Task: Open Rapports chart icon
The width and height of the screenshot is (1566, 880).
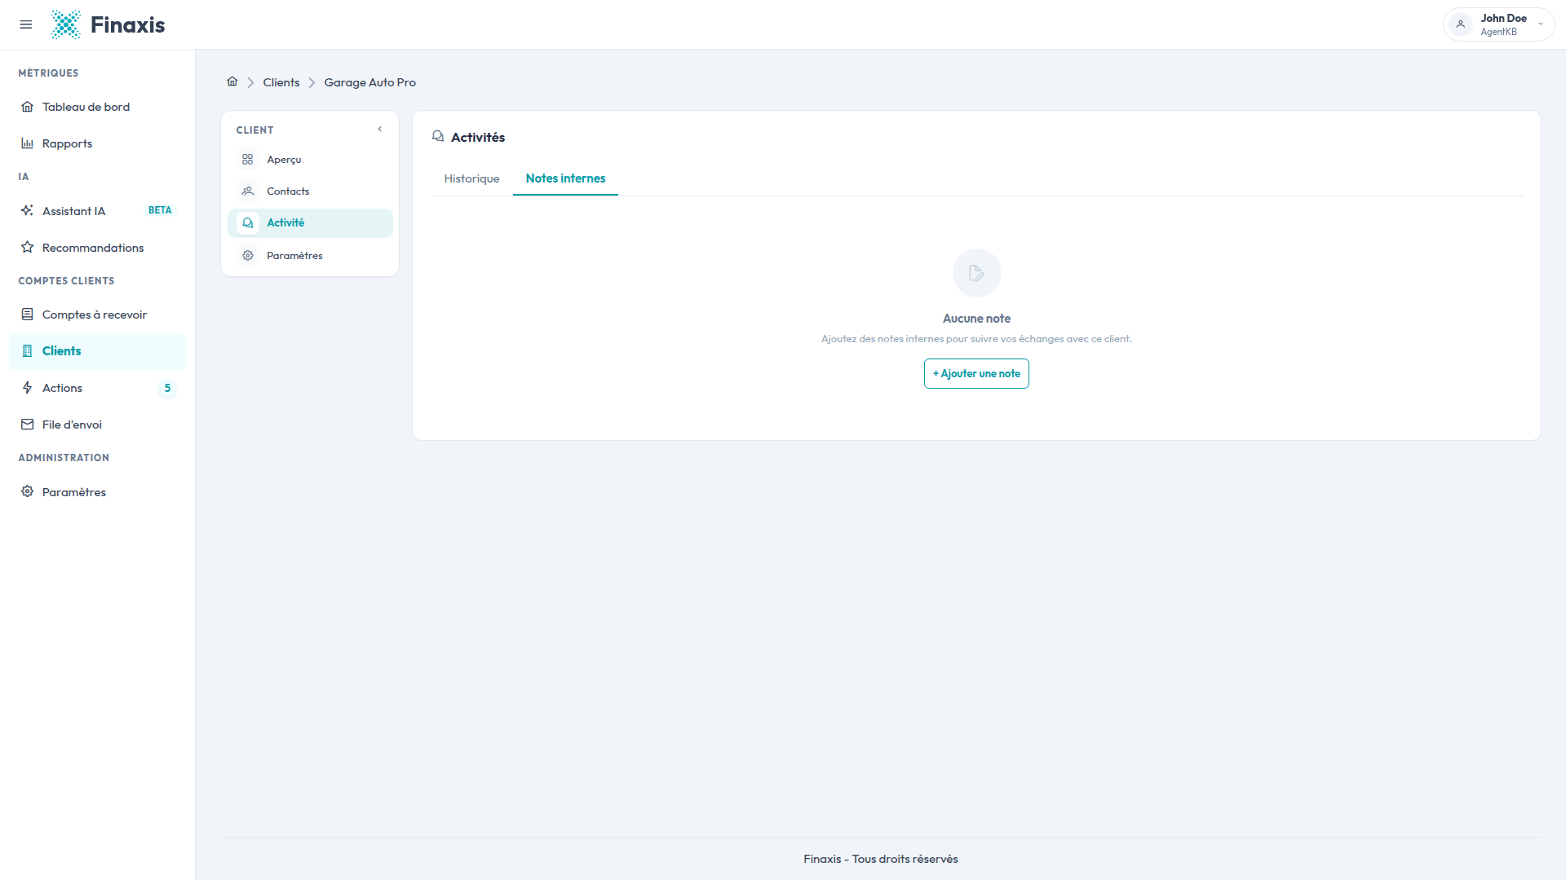Action: [x=28, y=143]
